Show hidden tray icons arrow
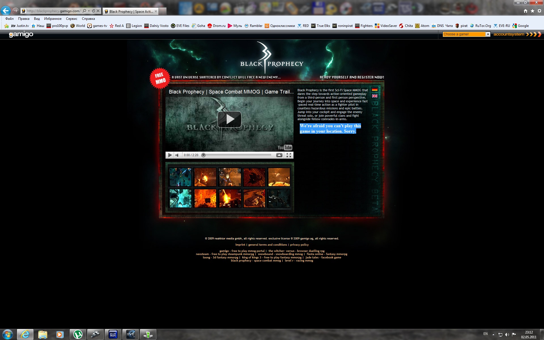 point(493,335)
